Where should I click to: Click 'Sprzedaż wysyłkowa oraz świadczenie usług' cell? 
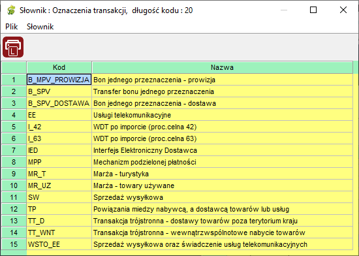[x=222, y=244]
